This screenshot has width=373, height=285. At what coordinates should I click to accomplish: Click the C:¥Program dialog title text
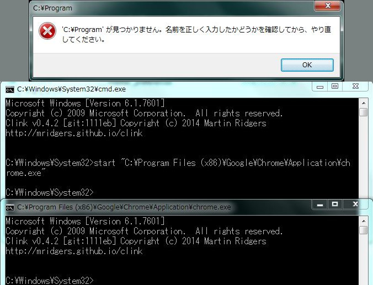click(x=52, y=8)
